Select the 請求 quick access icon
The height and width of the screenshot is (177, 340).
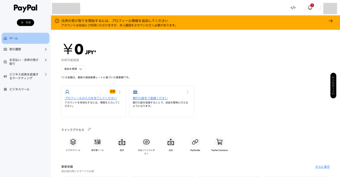(122, 142)
